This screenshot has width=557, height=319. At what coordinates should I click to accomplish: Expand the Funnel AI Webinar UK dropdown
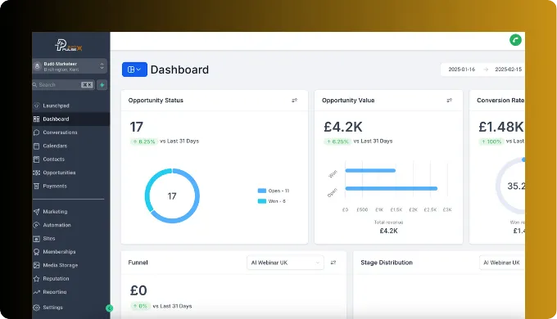(285, 263)
